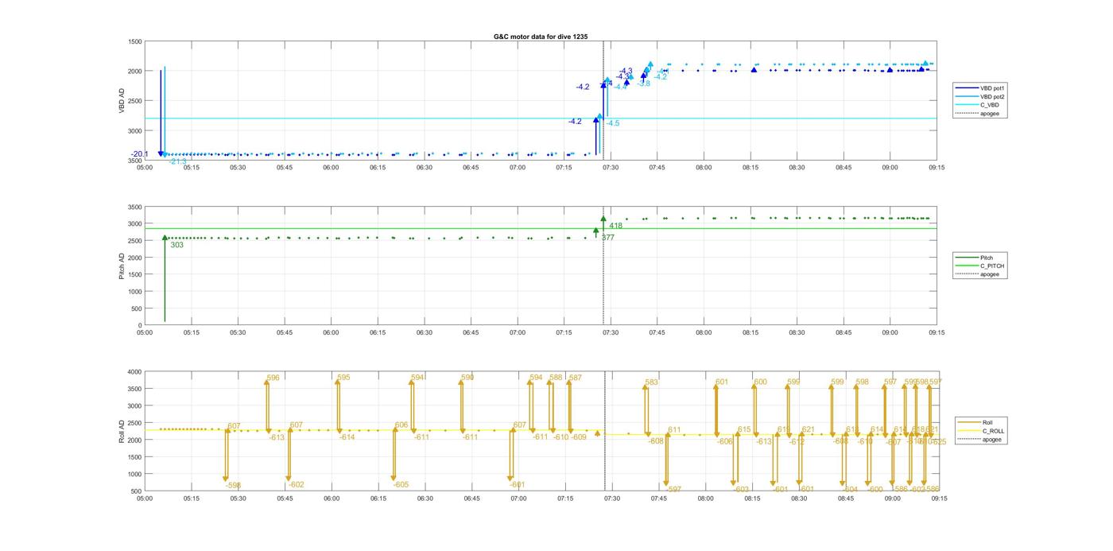Click the '4000' y-axis tick of Roll plot
The width and height of the screenshot is (1113, 551).
coord(136,372)
